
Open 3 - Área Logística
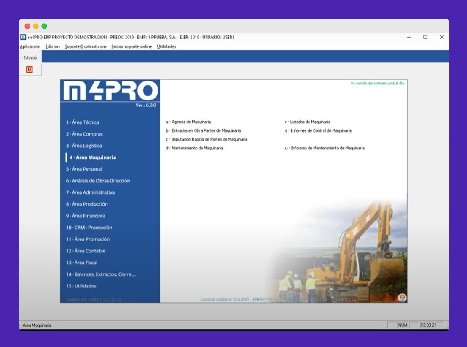(x=84, y=146)
